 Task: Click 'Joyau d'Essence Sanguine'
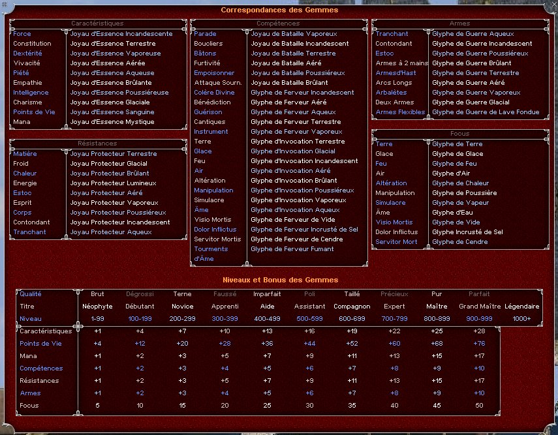click(x=112, y=112)
